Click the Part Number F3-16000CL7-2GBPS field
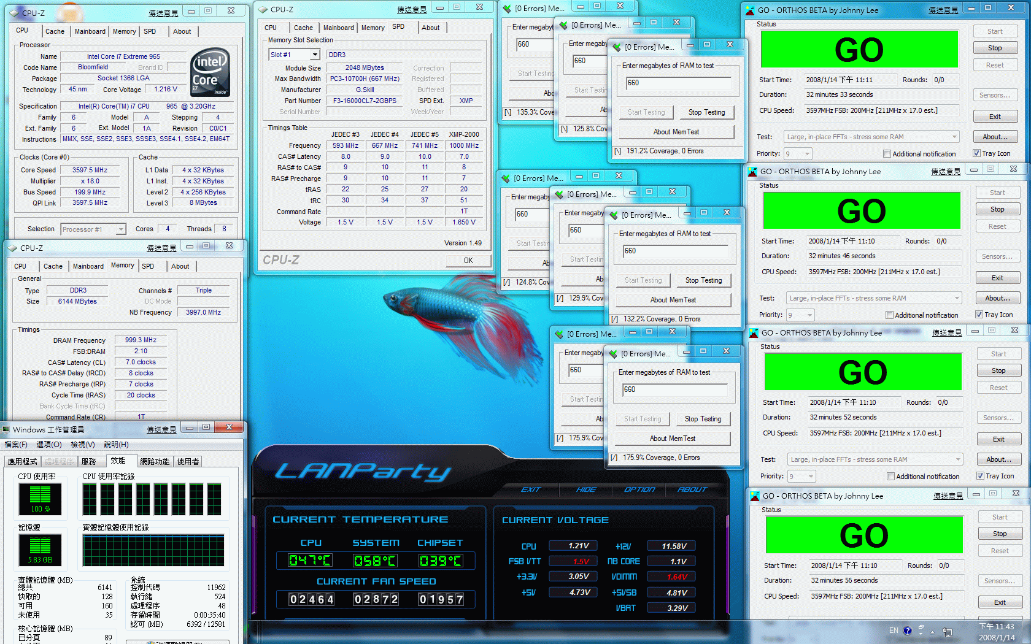Viewport: 1031px width, 644px height. (365, 101)
